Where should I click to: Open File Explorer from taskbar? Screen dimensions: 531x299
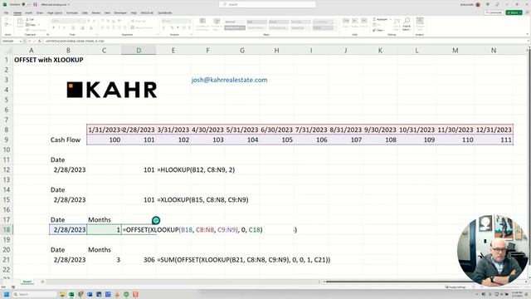[x=62, y=294]
